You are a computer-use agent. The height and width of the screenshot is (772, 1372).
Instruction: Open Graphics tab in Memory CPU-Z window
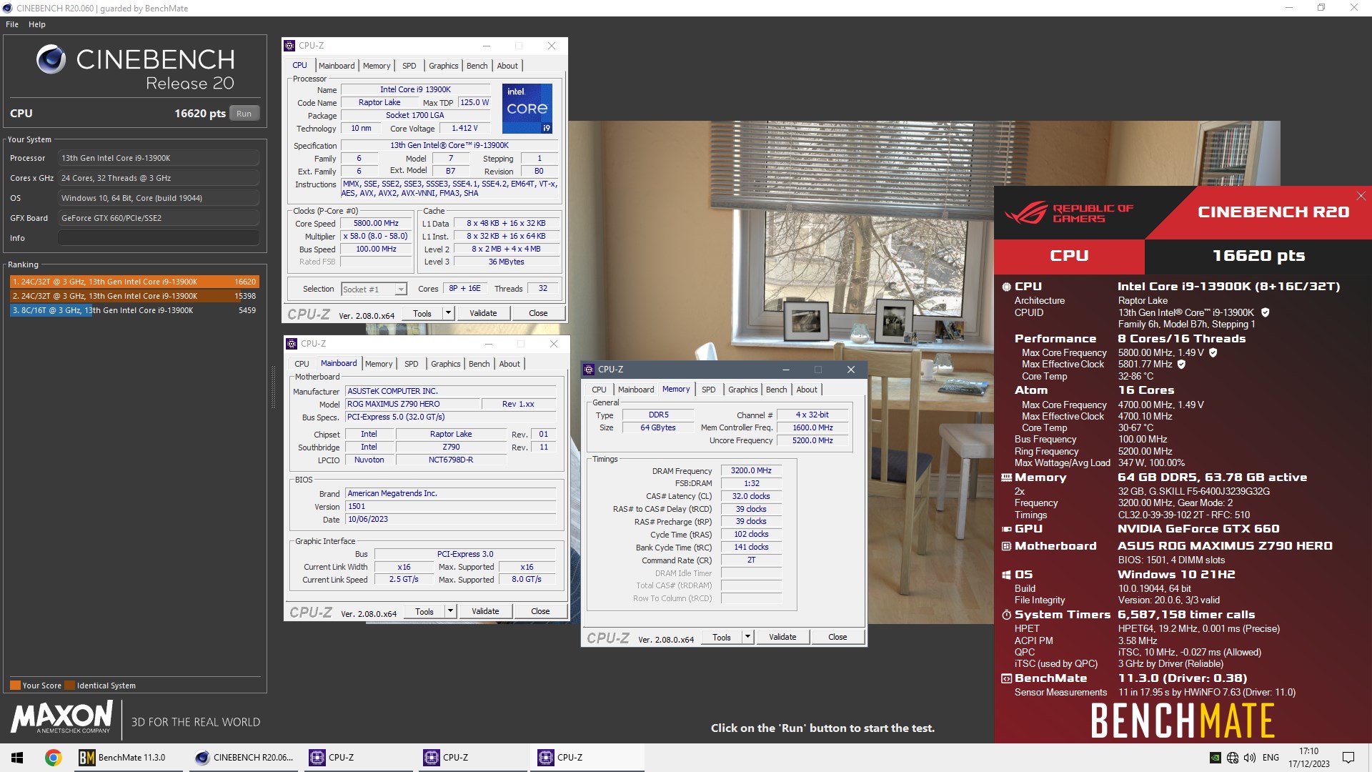pos(743,390)
